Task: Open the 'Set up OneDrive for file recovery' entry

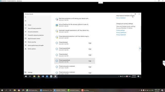Action: pyautogui.click(x=75, y=25)
